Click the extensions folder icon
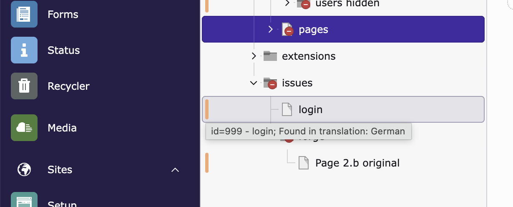 coord(270,56)
